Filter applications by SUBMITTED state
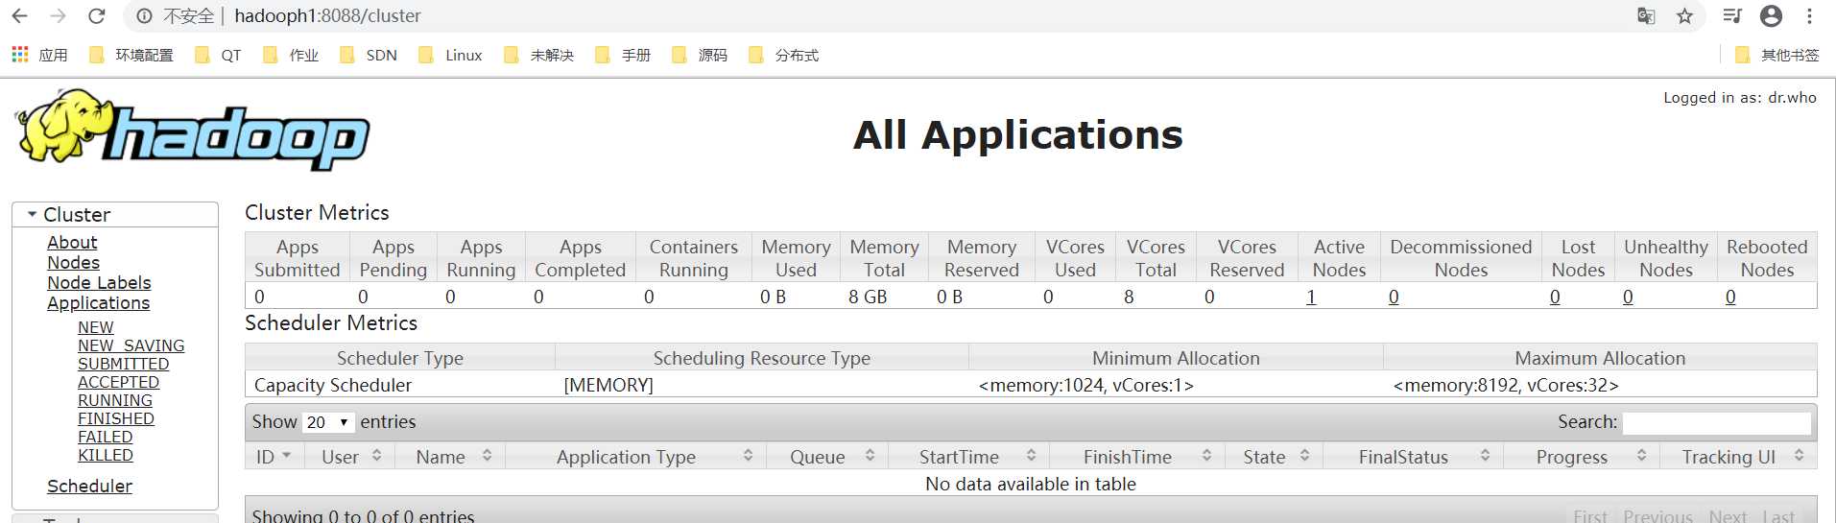 point(123,364)
